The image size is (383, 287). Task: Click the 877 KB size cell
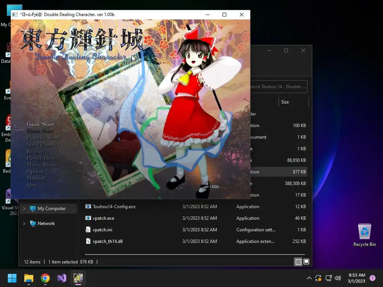[x=299, y=172]
